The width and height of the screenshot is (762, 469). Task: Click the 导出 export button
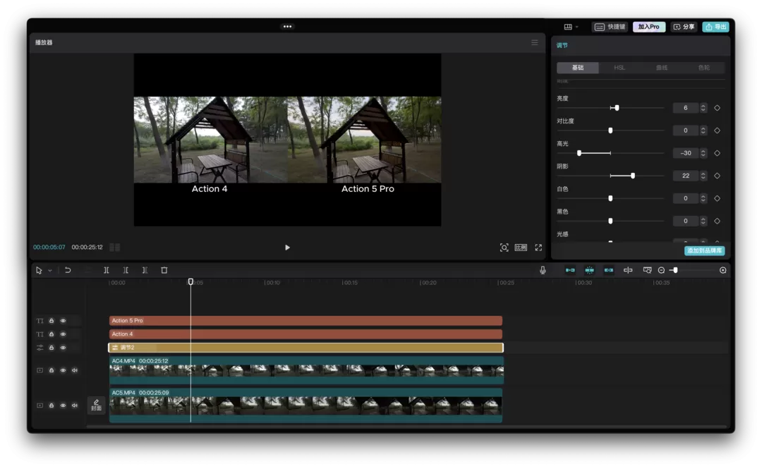click(x=715, y=27)
